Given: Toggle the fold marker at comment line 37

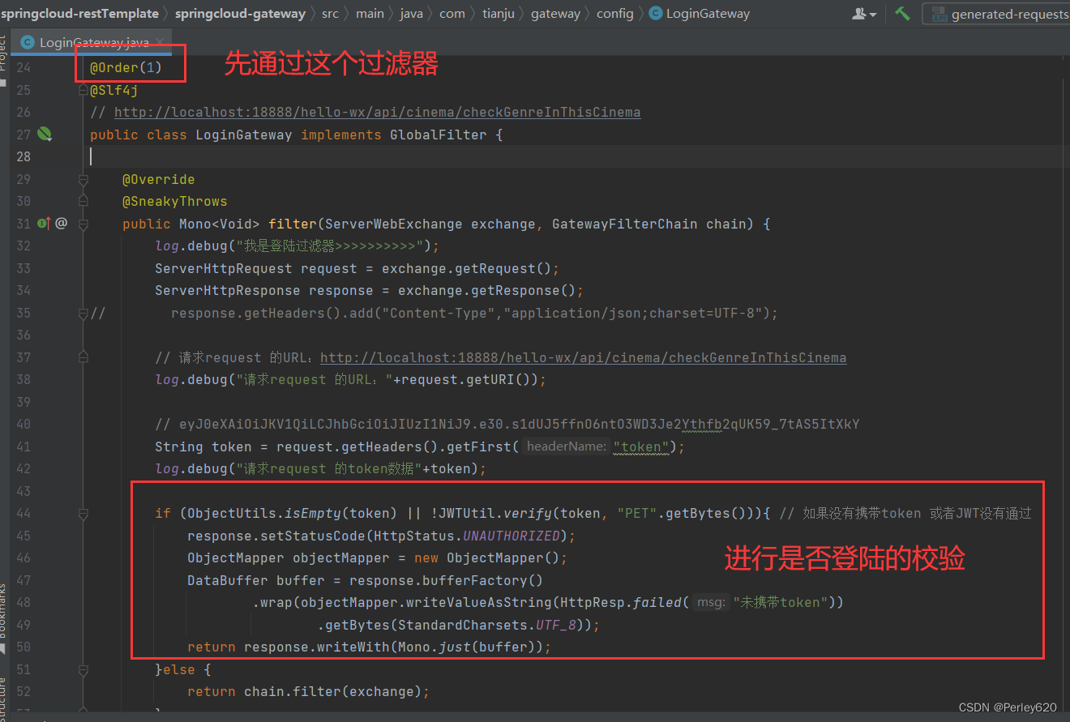Looking at the screenshot, I should click(x=83, y=357).
